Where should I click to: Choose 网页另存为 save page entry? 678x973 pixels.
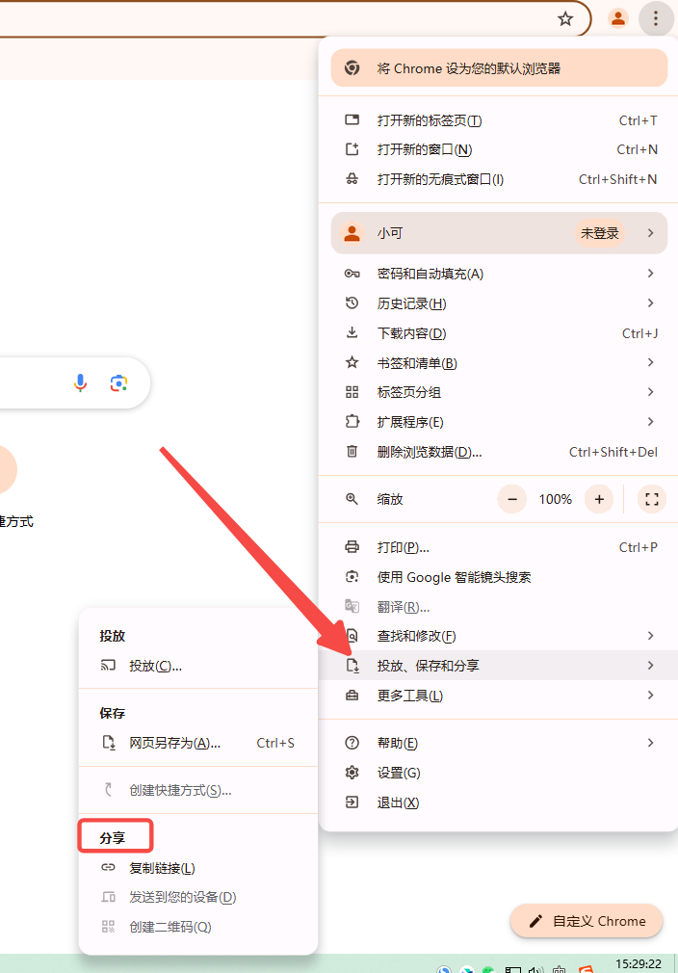coord(198,743)
